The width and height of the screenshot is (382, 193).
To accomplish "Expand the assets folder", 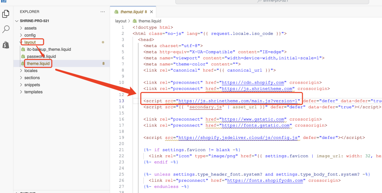I will pos(30,28).
